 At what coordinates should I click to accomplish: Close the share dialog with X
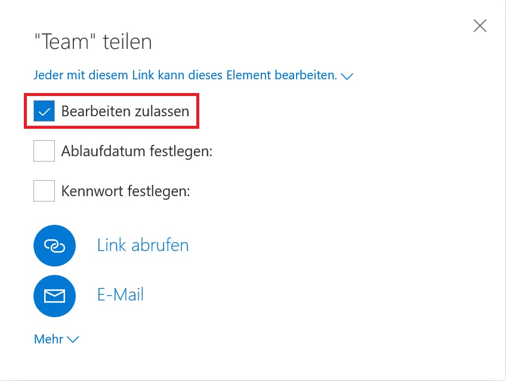480,26
